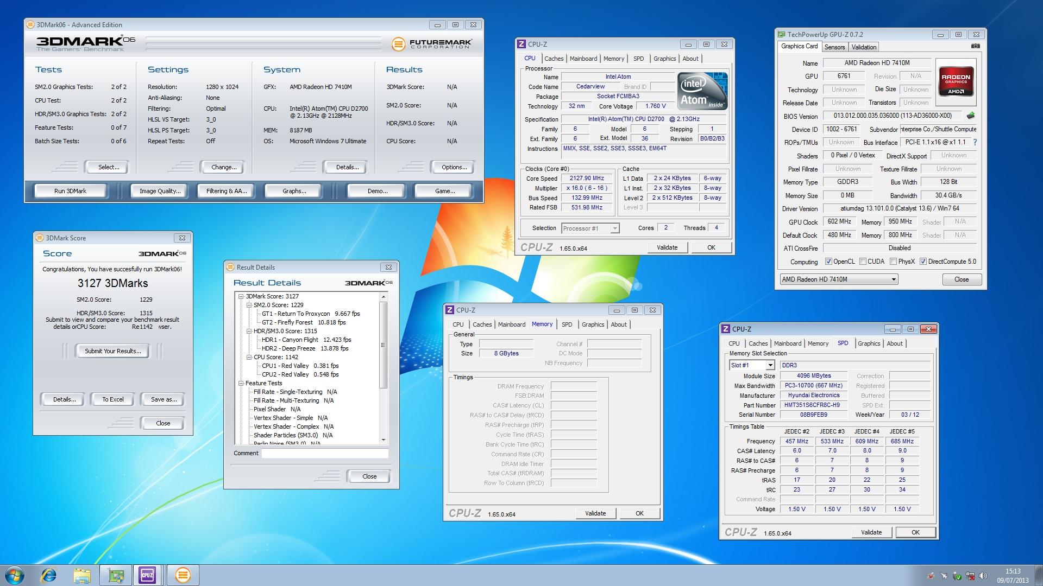Switch to the Sensors tab in GPU-Z
Image resolution: width=1043 pixels, height=586 pixels.
[834, 47]
